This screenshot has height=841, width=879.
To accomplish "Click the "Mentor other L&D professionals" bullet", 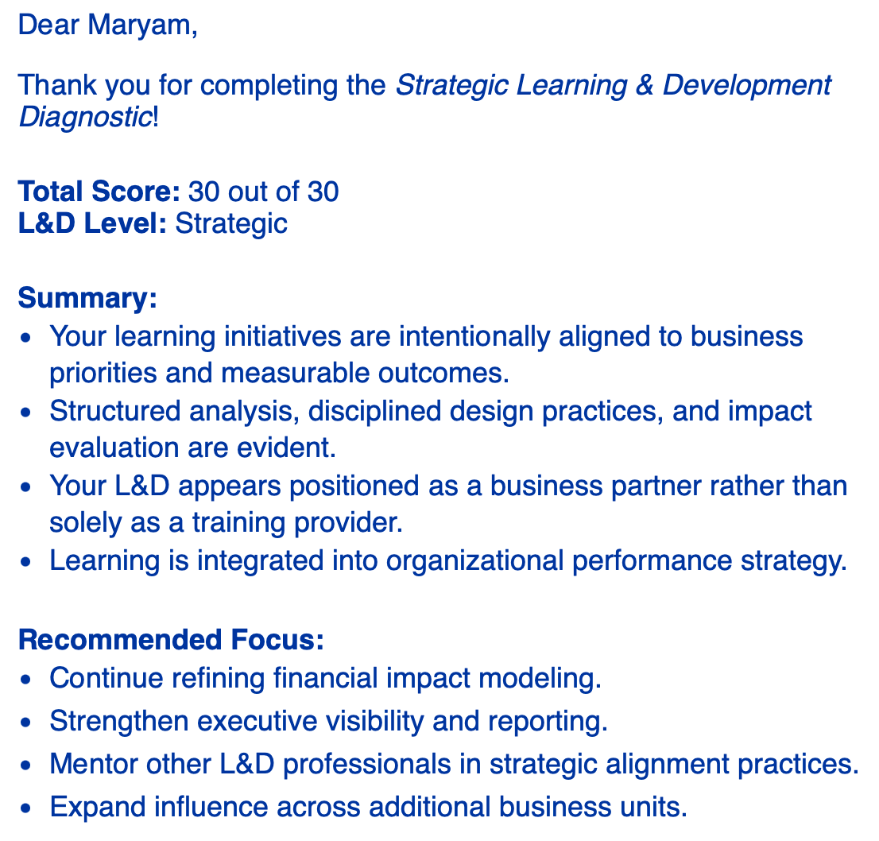I will coord(454,764).
